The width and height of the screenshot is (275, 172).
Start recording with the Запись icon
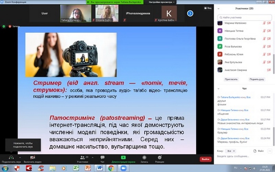(x=144, y=157)
